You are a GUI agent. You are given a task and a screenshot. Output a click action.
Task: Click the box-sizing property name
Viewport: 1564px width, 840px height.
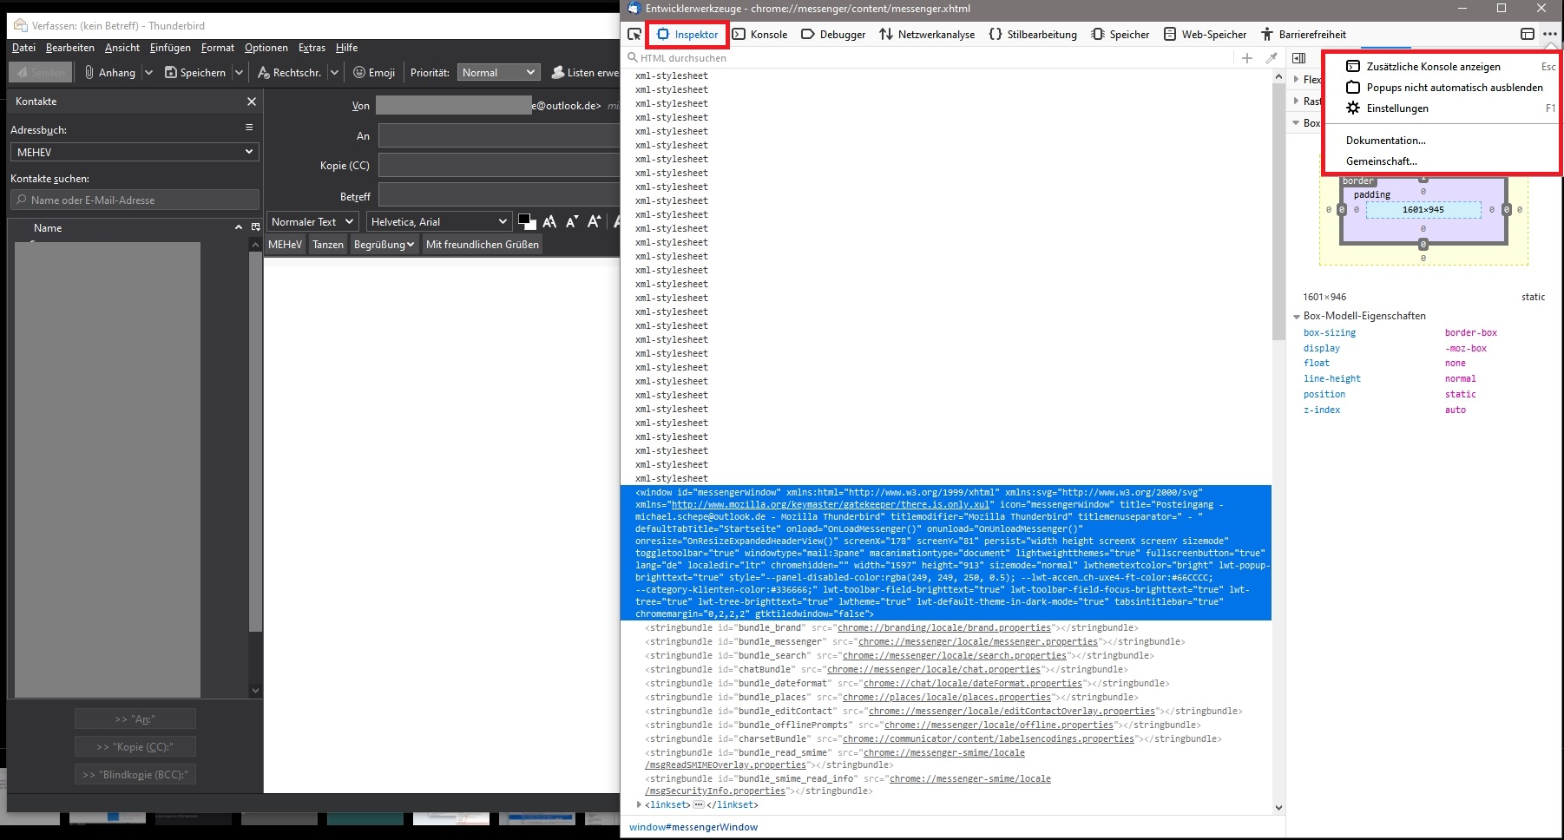point(1330,333)
